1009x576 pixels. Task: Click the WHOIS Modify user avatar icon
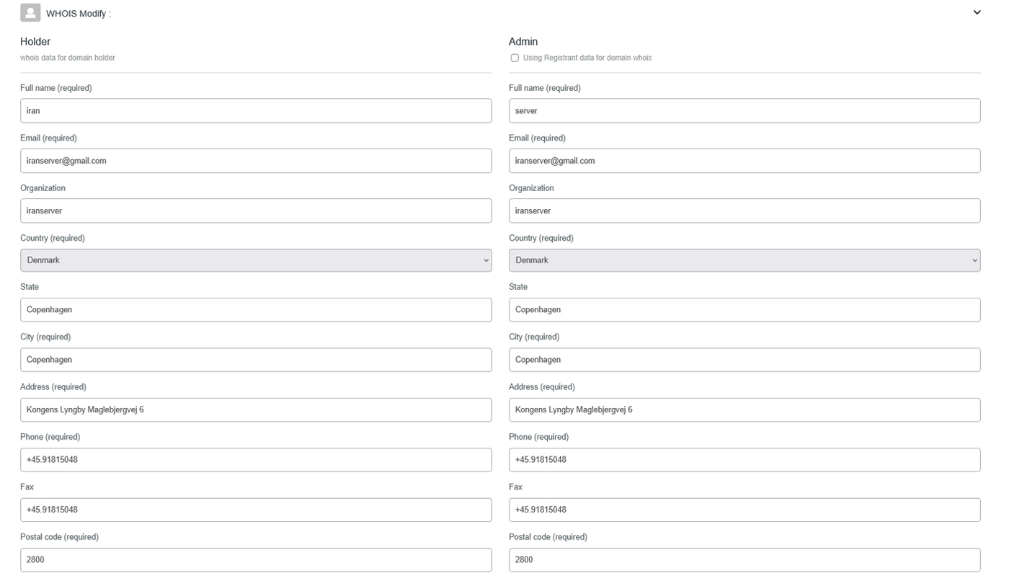click(x=30, y=13)
